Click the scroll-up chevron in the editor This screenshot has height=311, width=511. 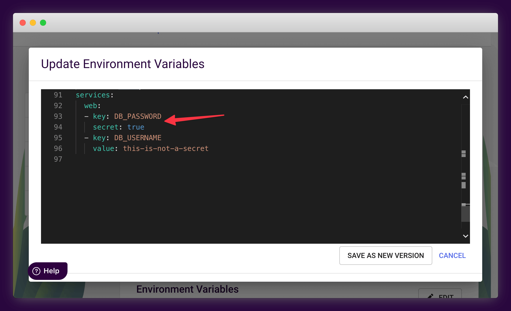(465, 97)
